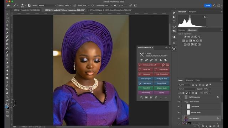Screen dimensions: 228x128
Task: Select the Low Frequency layer thumbnail
Action: pyautogui.click(x=186, y=118)
